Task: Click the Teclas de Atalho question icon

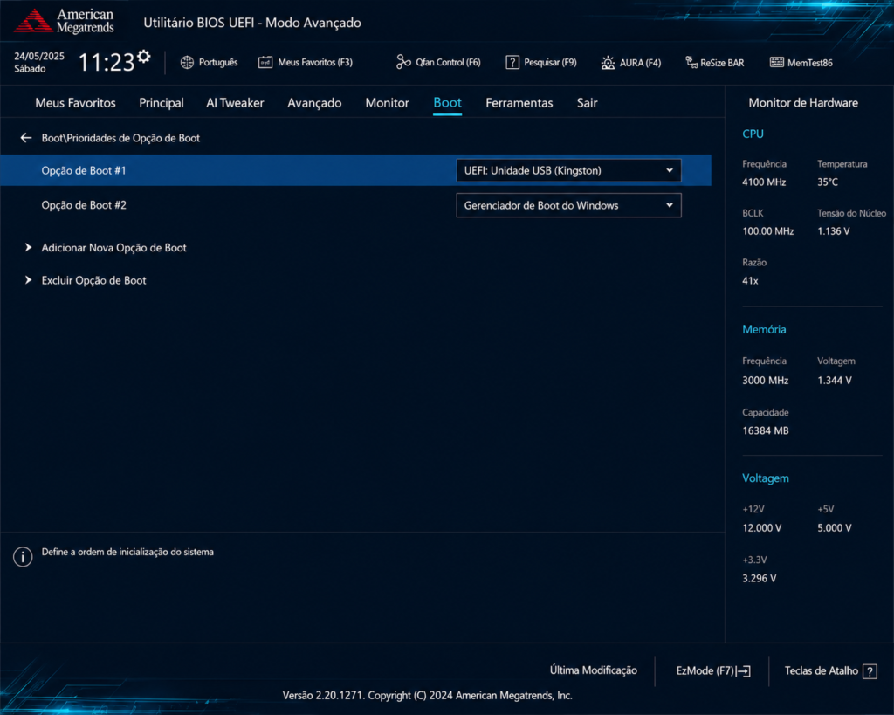Action: point(870,671)
